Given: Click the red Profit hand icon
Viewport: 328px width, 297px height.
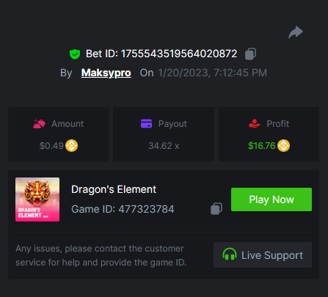Looking at the screenshot, I should click(x=255, y=124).
